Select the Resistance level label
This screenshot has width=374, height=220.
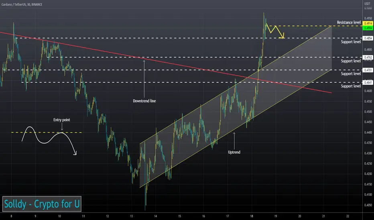point(349,22)
